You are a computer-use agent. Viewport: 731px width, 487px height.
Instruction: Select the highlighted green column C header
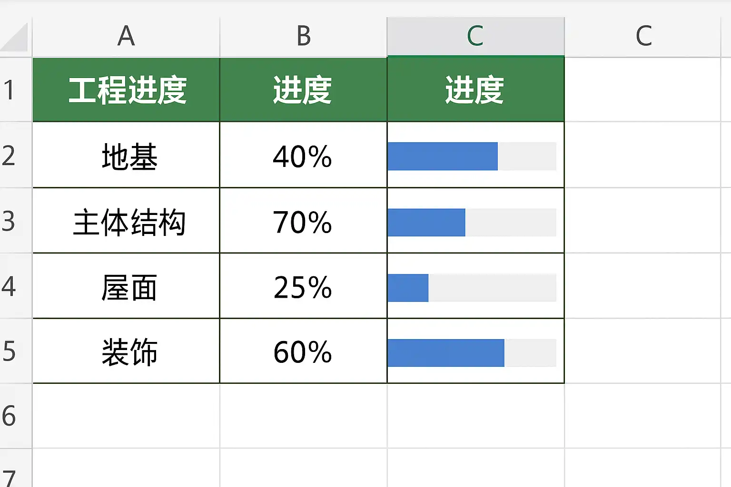(475, 36)
